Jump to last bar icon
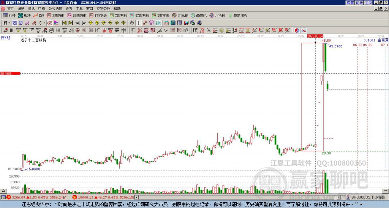The image size is (389, 208). point(71,23)
